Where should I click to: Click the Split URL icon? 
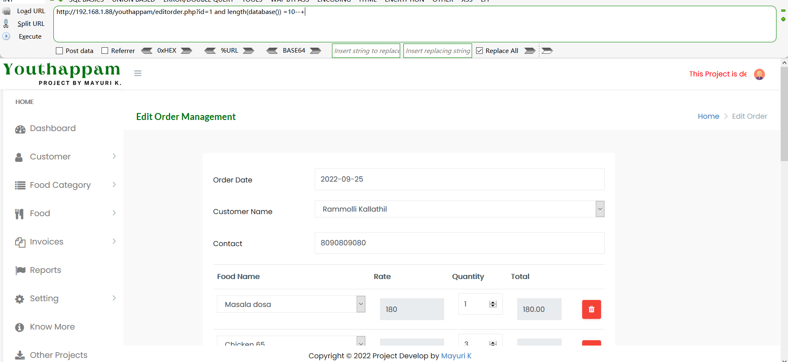click(6, 23)
